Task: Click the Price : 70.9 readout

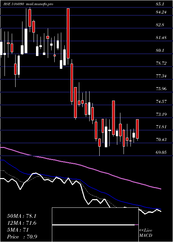Action: tap(22, 237)
